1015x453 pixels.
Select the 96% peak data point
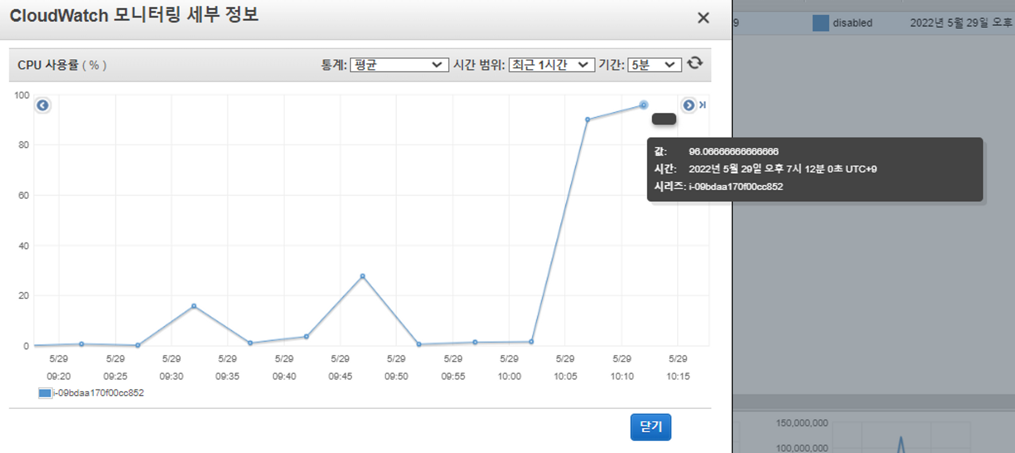point(644,105)
